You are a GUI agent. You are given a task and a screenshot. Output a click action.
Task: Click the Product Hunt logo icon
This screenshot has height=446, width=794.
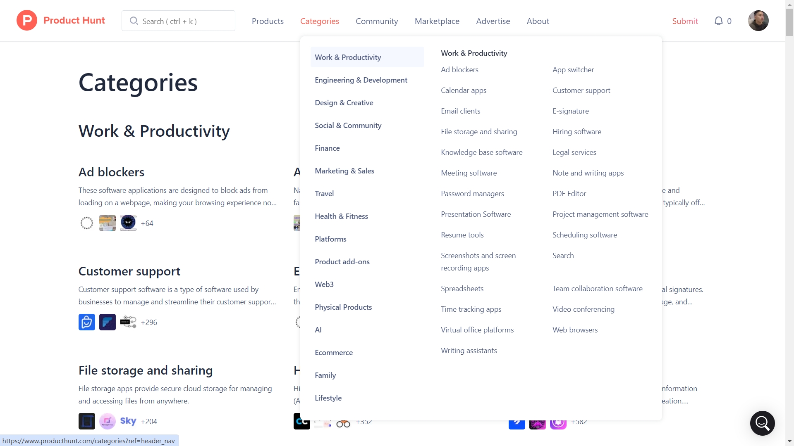pyautogui.click(x=27, y=21)
